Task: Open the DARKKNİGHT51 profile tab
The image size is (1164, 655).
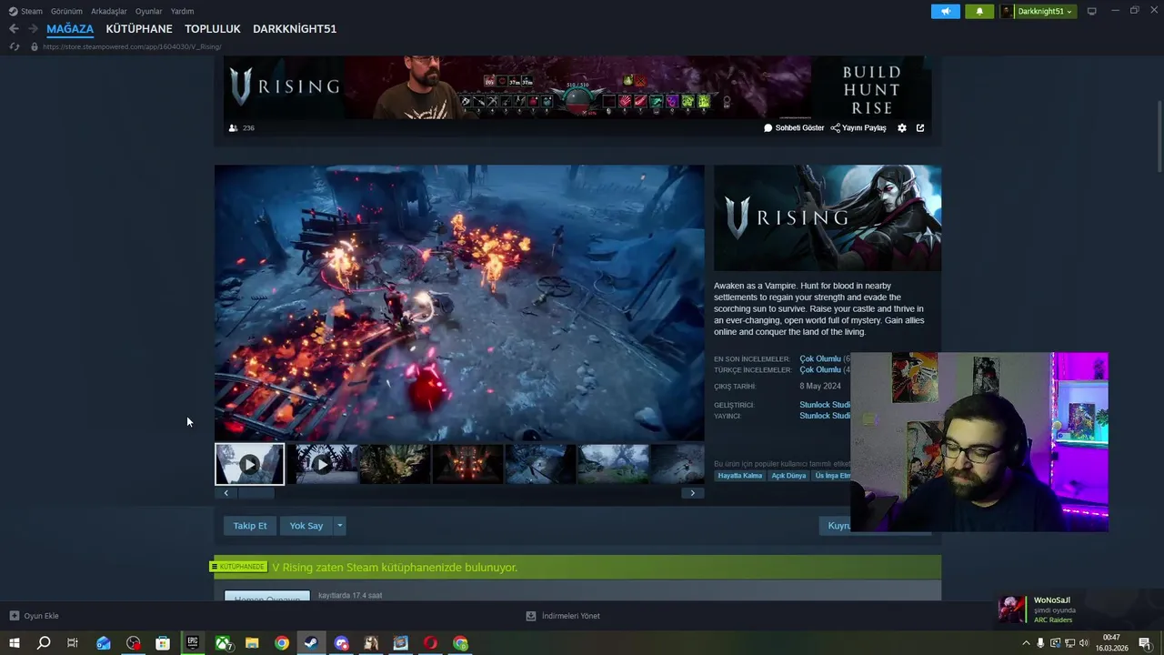Action: pos(295,29)
